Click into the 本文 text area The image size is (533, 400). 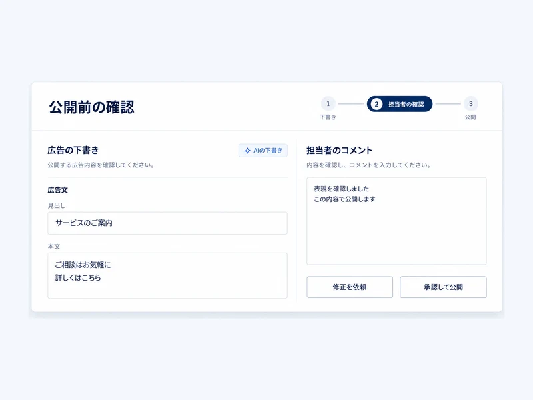tap(168, 275)
